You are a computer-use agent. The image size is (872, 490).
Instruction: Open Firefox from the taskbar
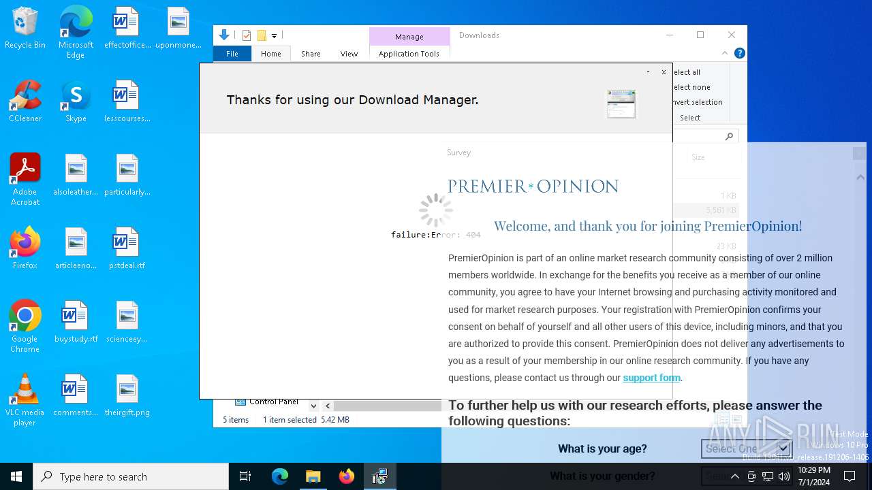[347, 476]
